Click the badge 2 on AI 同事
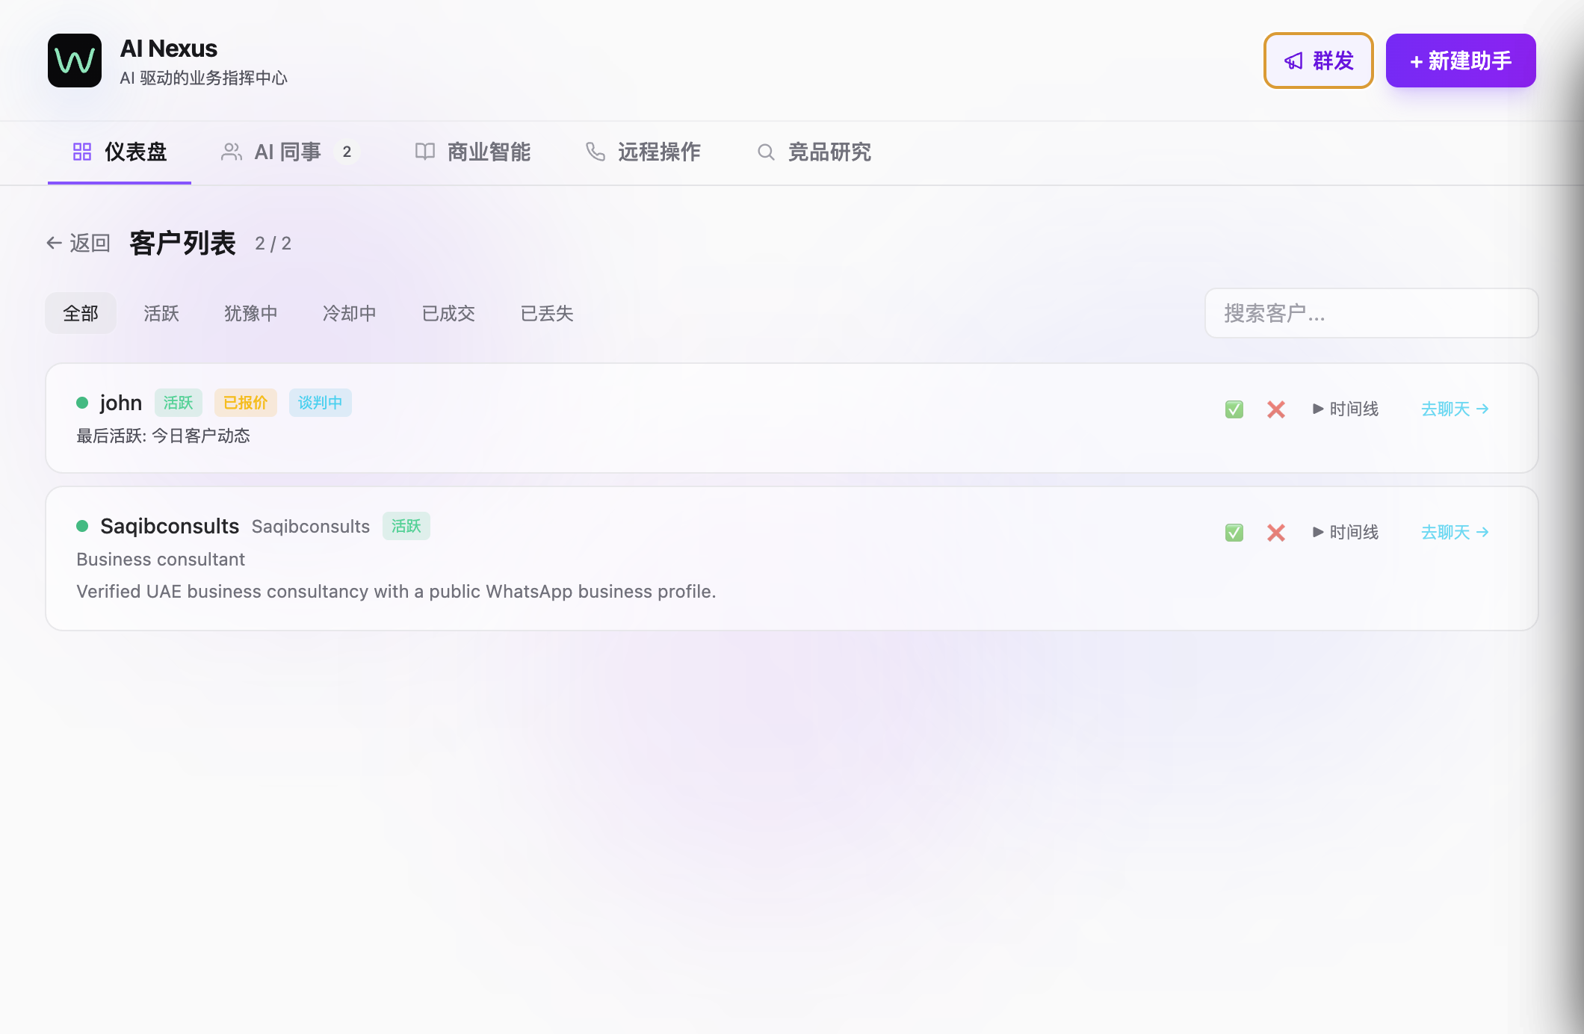Screen dimensions: 1584x1034 347,152
